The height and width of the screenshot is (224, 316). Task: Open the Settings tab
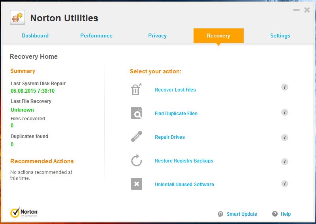coord(280,35)
